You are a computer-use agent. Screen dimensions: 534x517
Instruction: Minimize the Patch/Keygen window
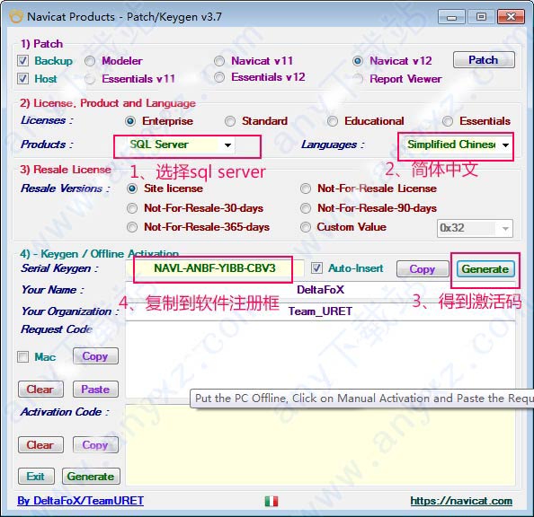tap(451, 17)
